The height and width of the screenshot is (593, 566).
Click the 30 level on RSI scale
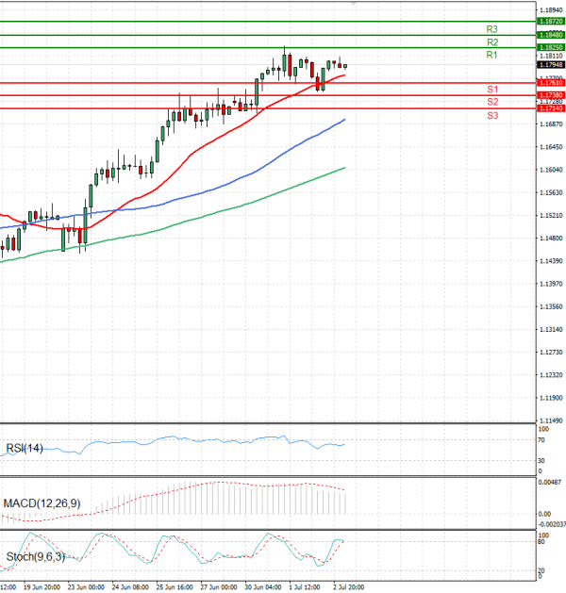coord(541,461)
